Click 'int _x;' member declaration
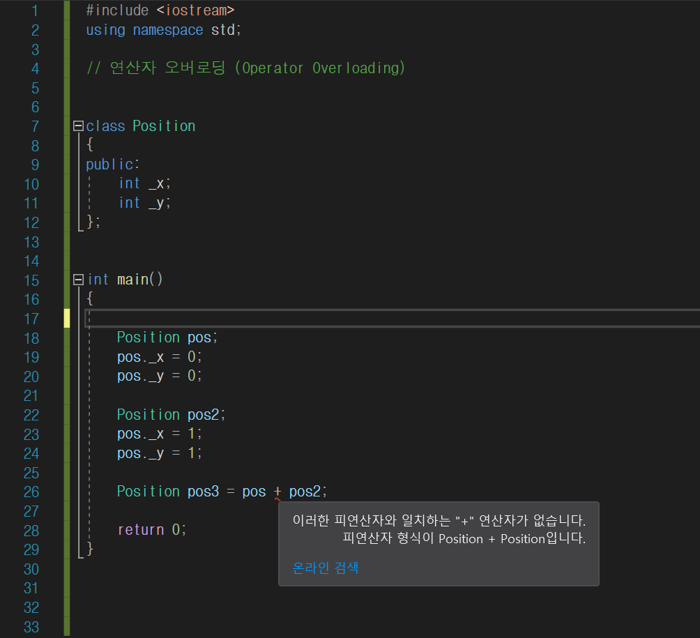 144,183
